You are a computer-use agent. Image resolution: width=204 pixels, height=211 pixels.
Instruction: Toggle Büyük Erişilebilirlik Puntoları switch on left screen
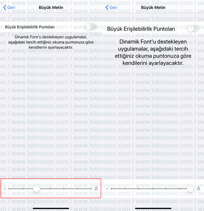(91, 27)
